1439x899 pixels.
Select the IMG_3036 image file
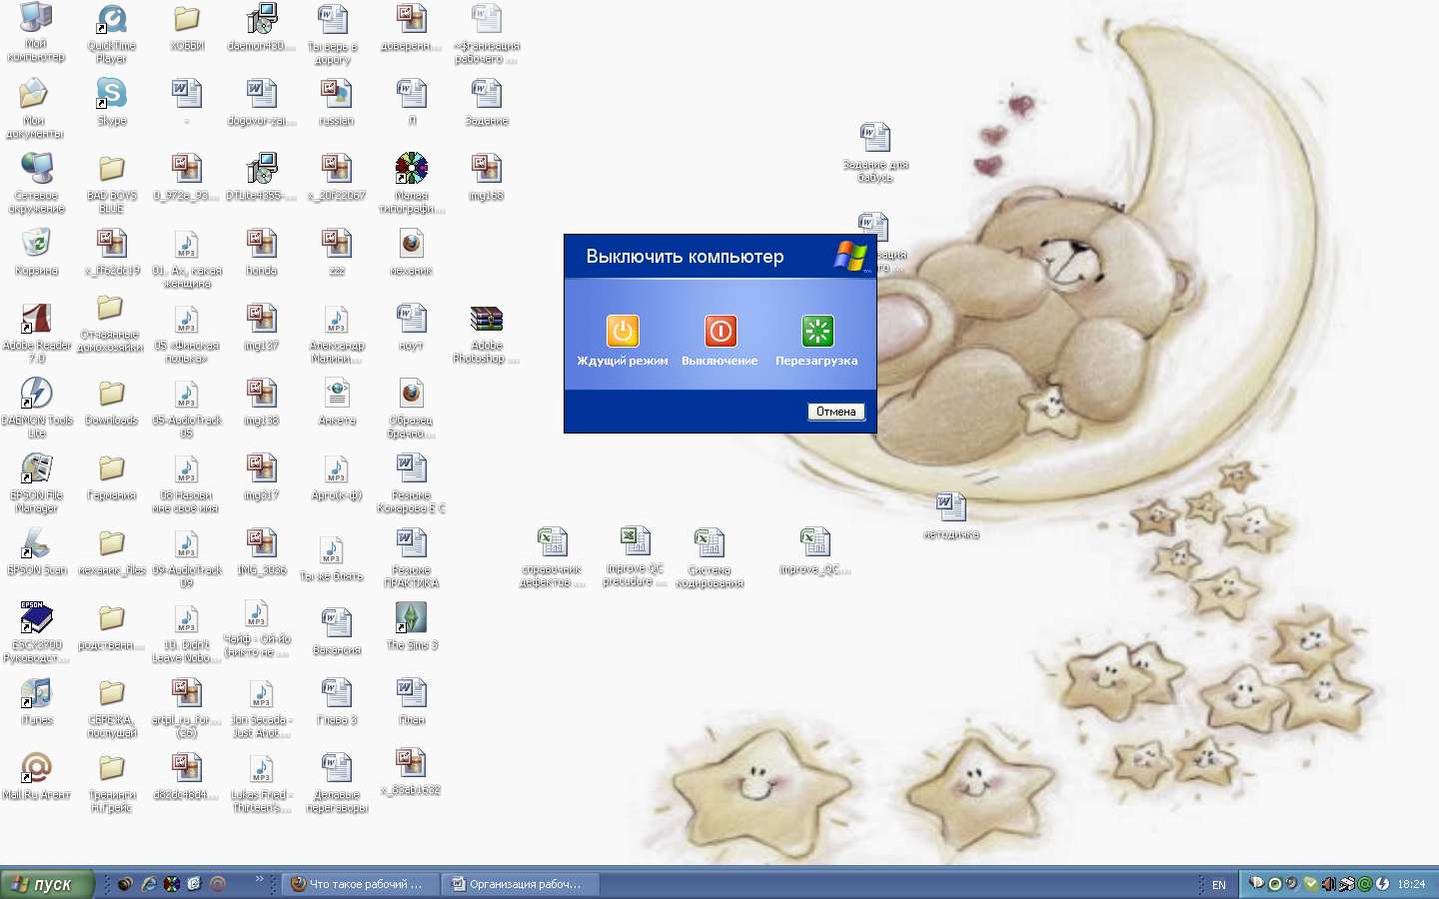[x=262, y=551]
